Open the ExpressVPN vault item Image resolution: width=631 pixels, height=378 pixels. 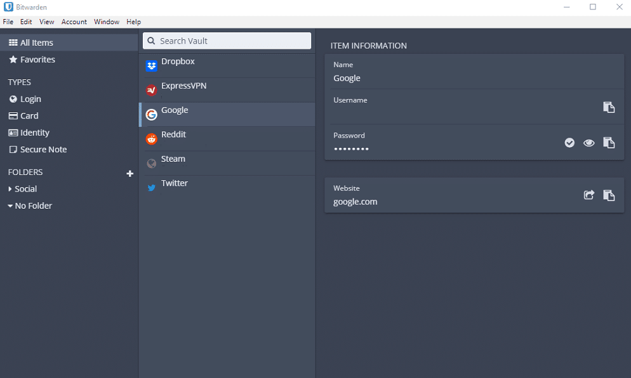tap(227, 90)
